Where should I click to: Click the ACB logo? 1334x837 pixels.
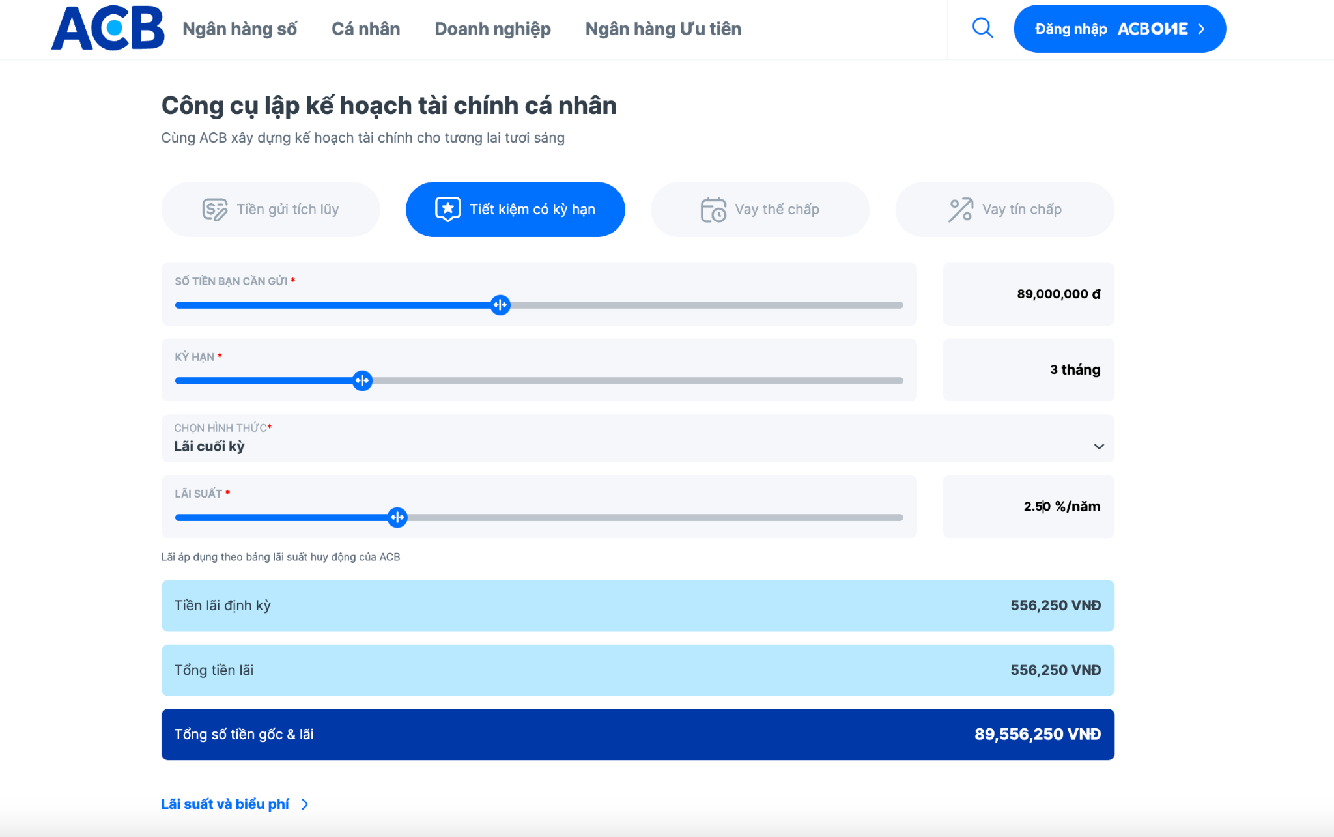108,29
